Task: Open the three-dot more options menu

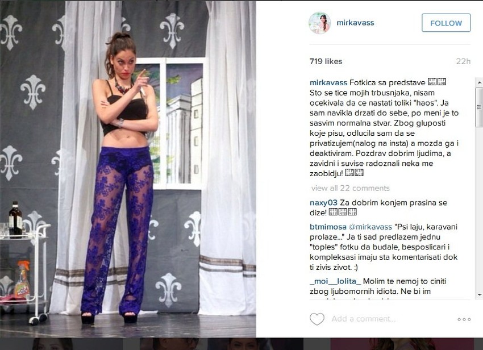Action: tap(464, 319)
